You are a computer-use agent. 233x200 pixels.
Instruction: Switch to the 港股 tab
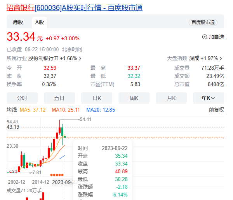[18, 22]
